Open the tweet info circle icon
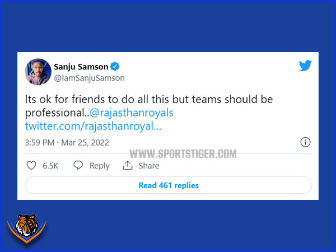The width and height of the screenshot is (336, 252). (x=305, y=142)
